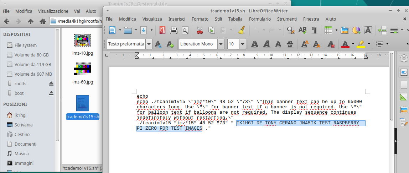Open Stili menu in Writer
Screen dimensions: 409x173
point(218,19)
